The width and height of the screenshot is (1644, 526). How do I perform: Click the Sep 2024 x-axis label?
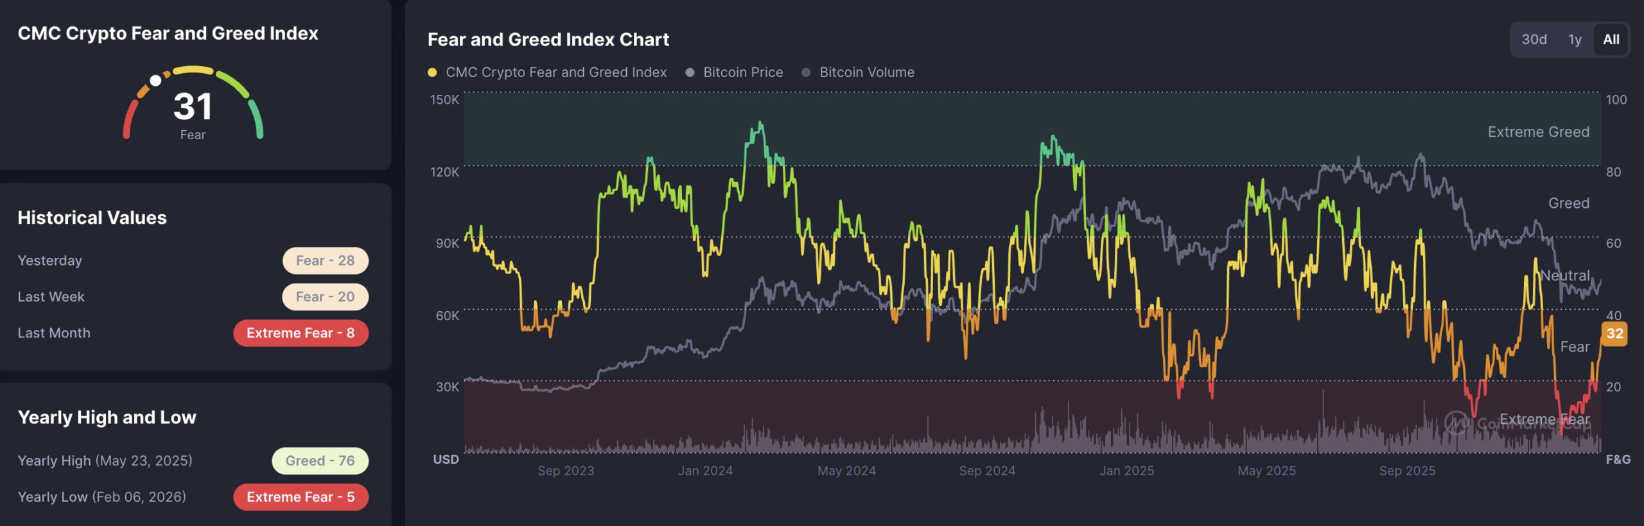pyautogui.click(x=987, y=471)
